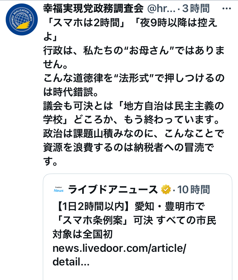
Task: Click the line 議会も可決とは
Action: 134,112
